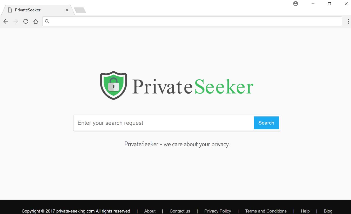Click the PrivateSeeker shield lock logo
Viewport: 351px width, 214px height.
click(x=113, y=85)
